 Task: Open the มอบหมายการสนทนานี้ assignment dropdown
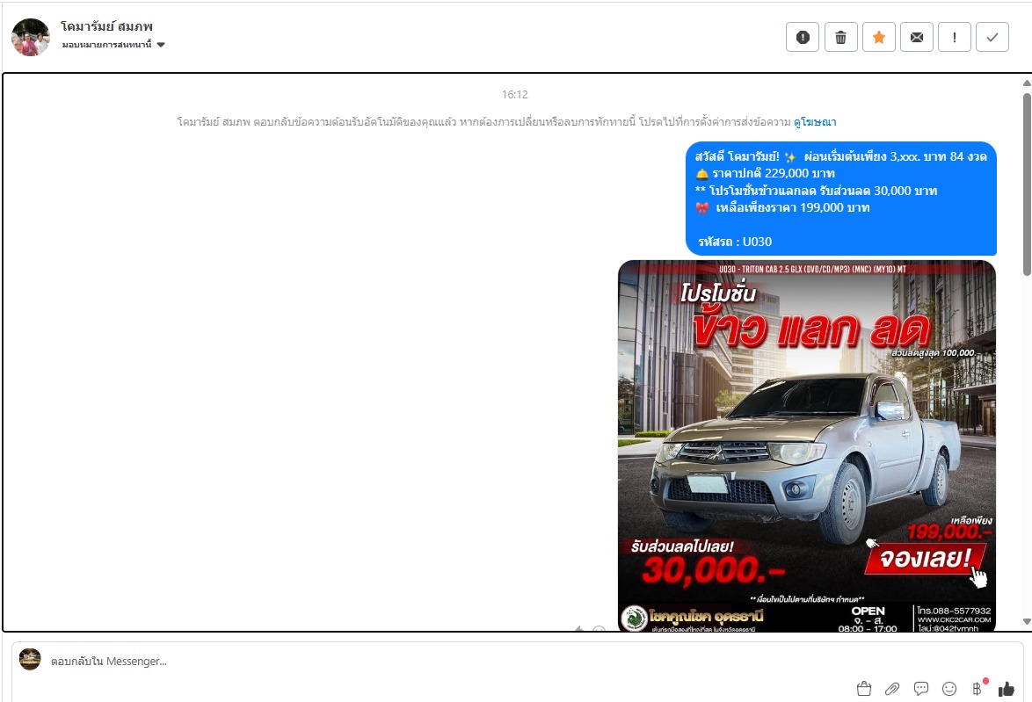[113, 45]
